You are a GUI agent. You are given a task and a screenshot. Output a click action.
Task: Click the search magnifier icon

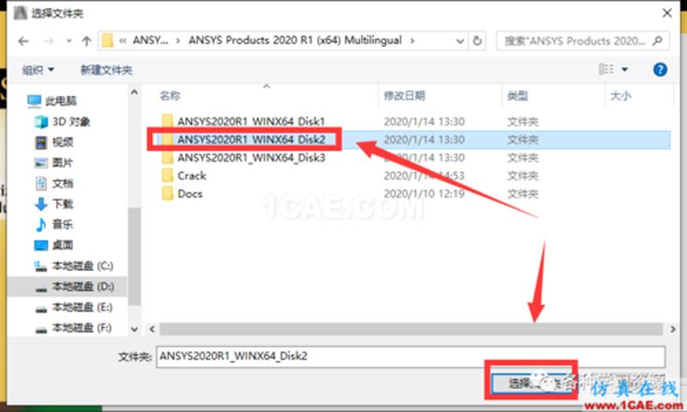click(657, 40)
